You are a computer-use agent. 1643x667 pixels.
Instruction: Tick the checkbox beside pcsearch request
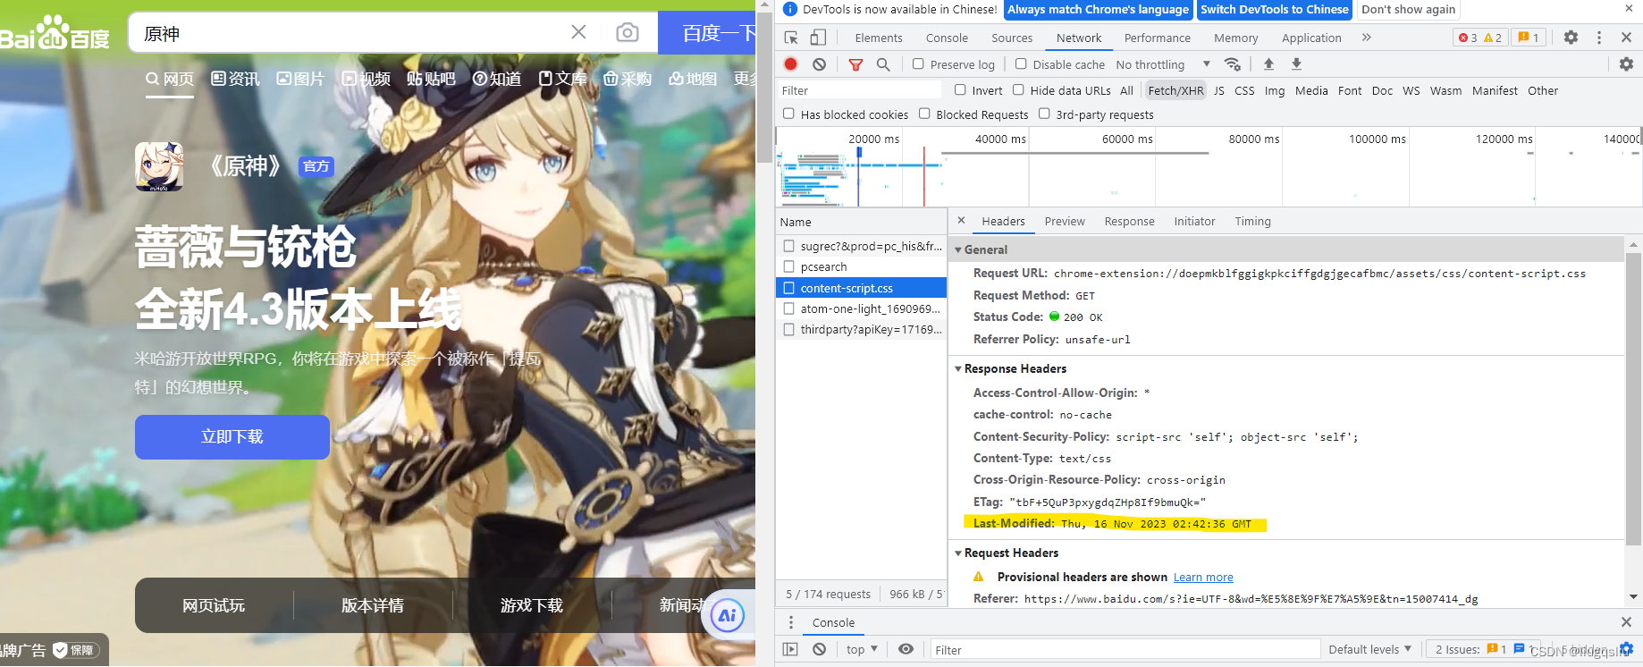788,266
